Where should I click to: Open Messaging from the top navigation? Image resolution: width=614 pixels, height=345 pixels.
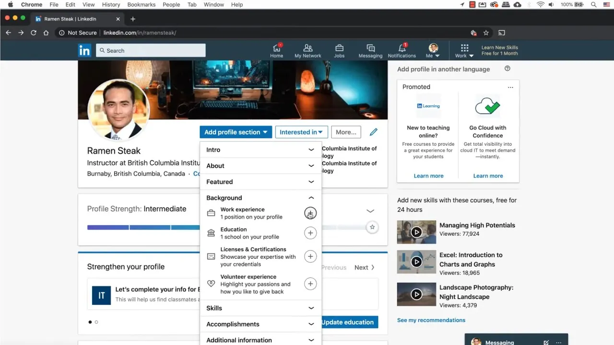click(370, 51)
